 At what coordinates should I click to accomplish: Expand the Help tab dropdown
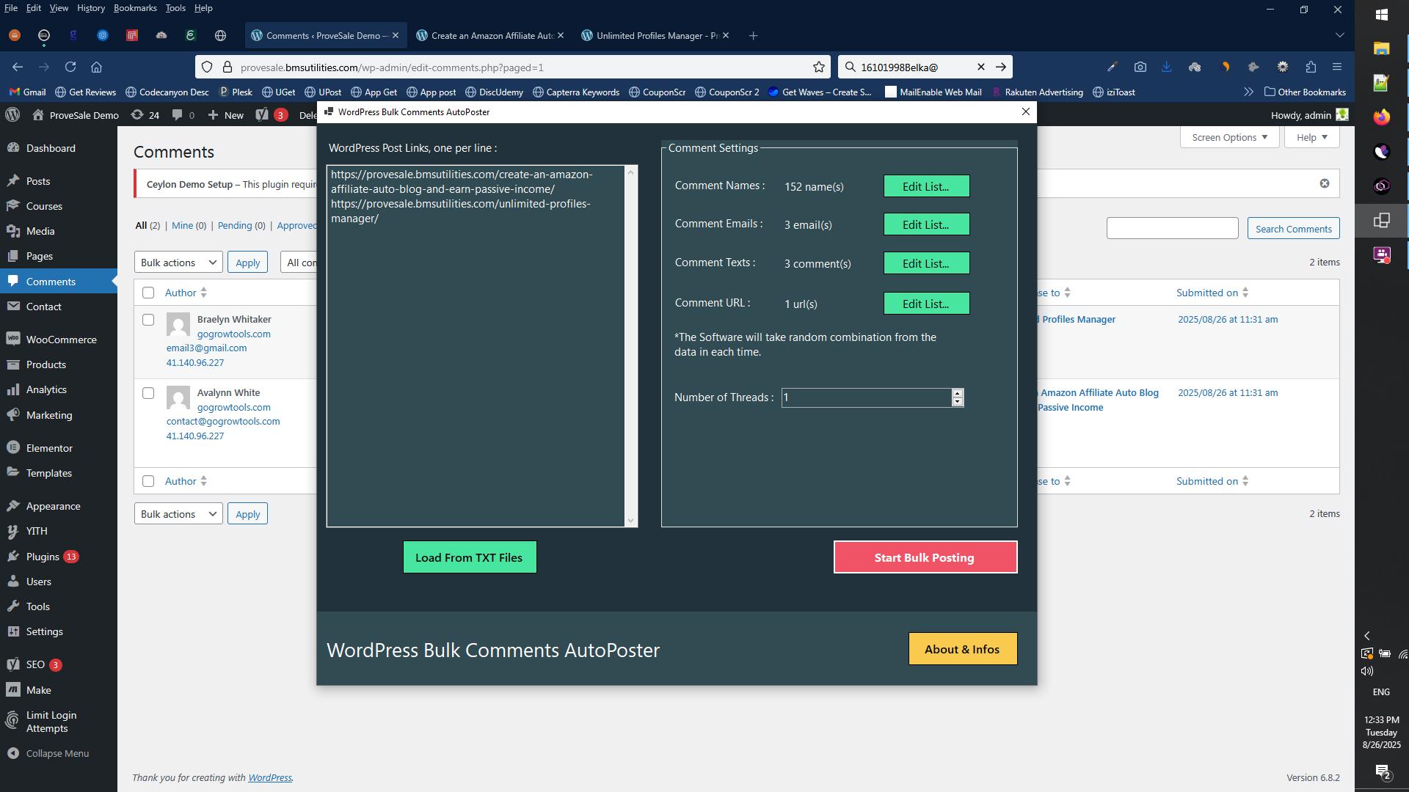(1311, 137)
